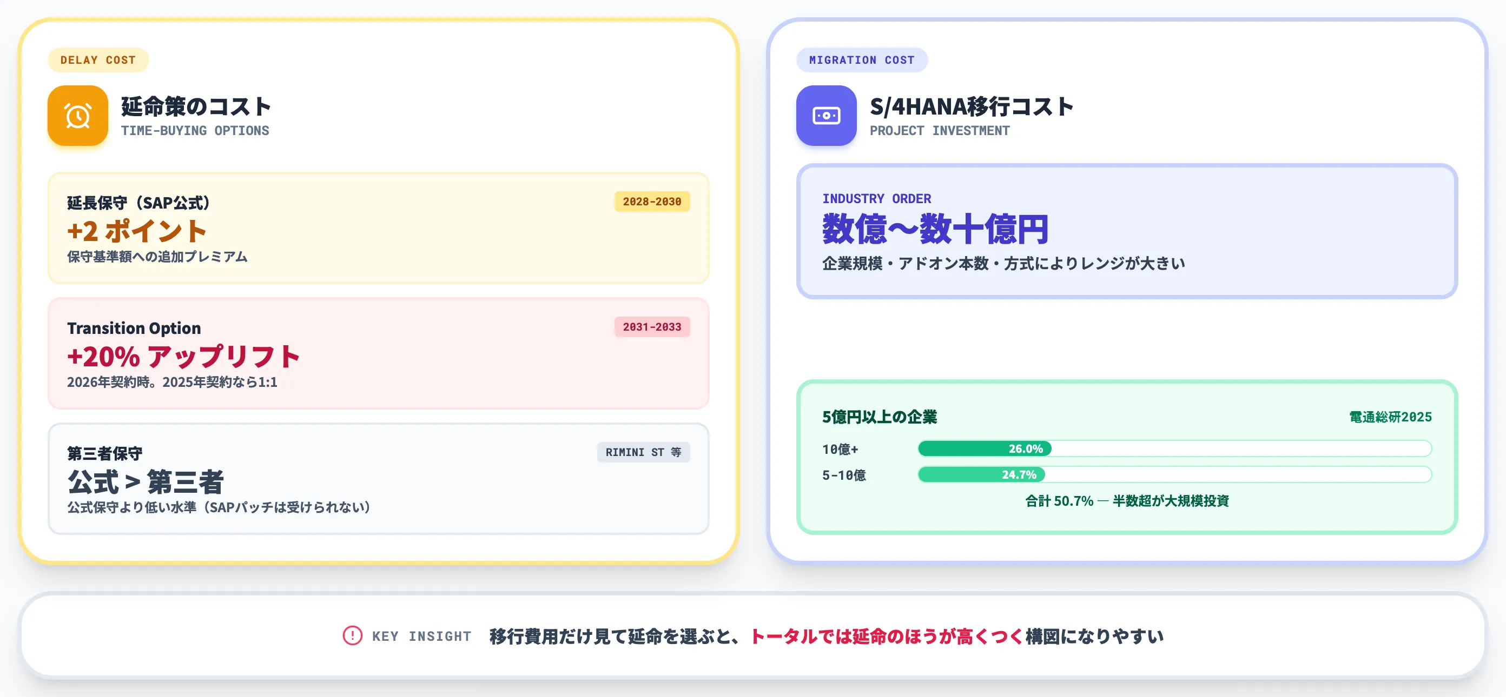The height and width of the screenshot is (697, 1506).
Task: Click the orange alarm clock icon
Action: point(78,116)
